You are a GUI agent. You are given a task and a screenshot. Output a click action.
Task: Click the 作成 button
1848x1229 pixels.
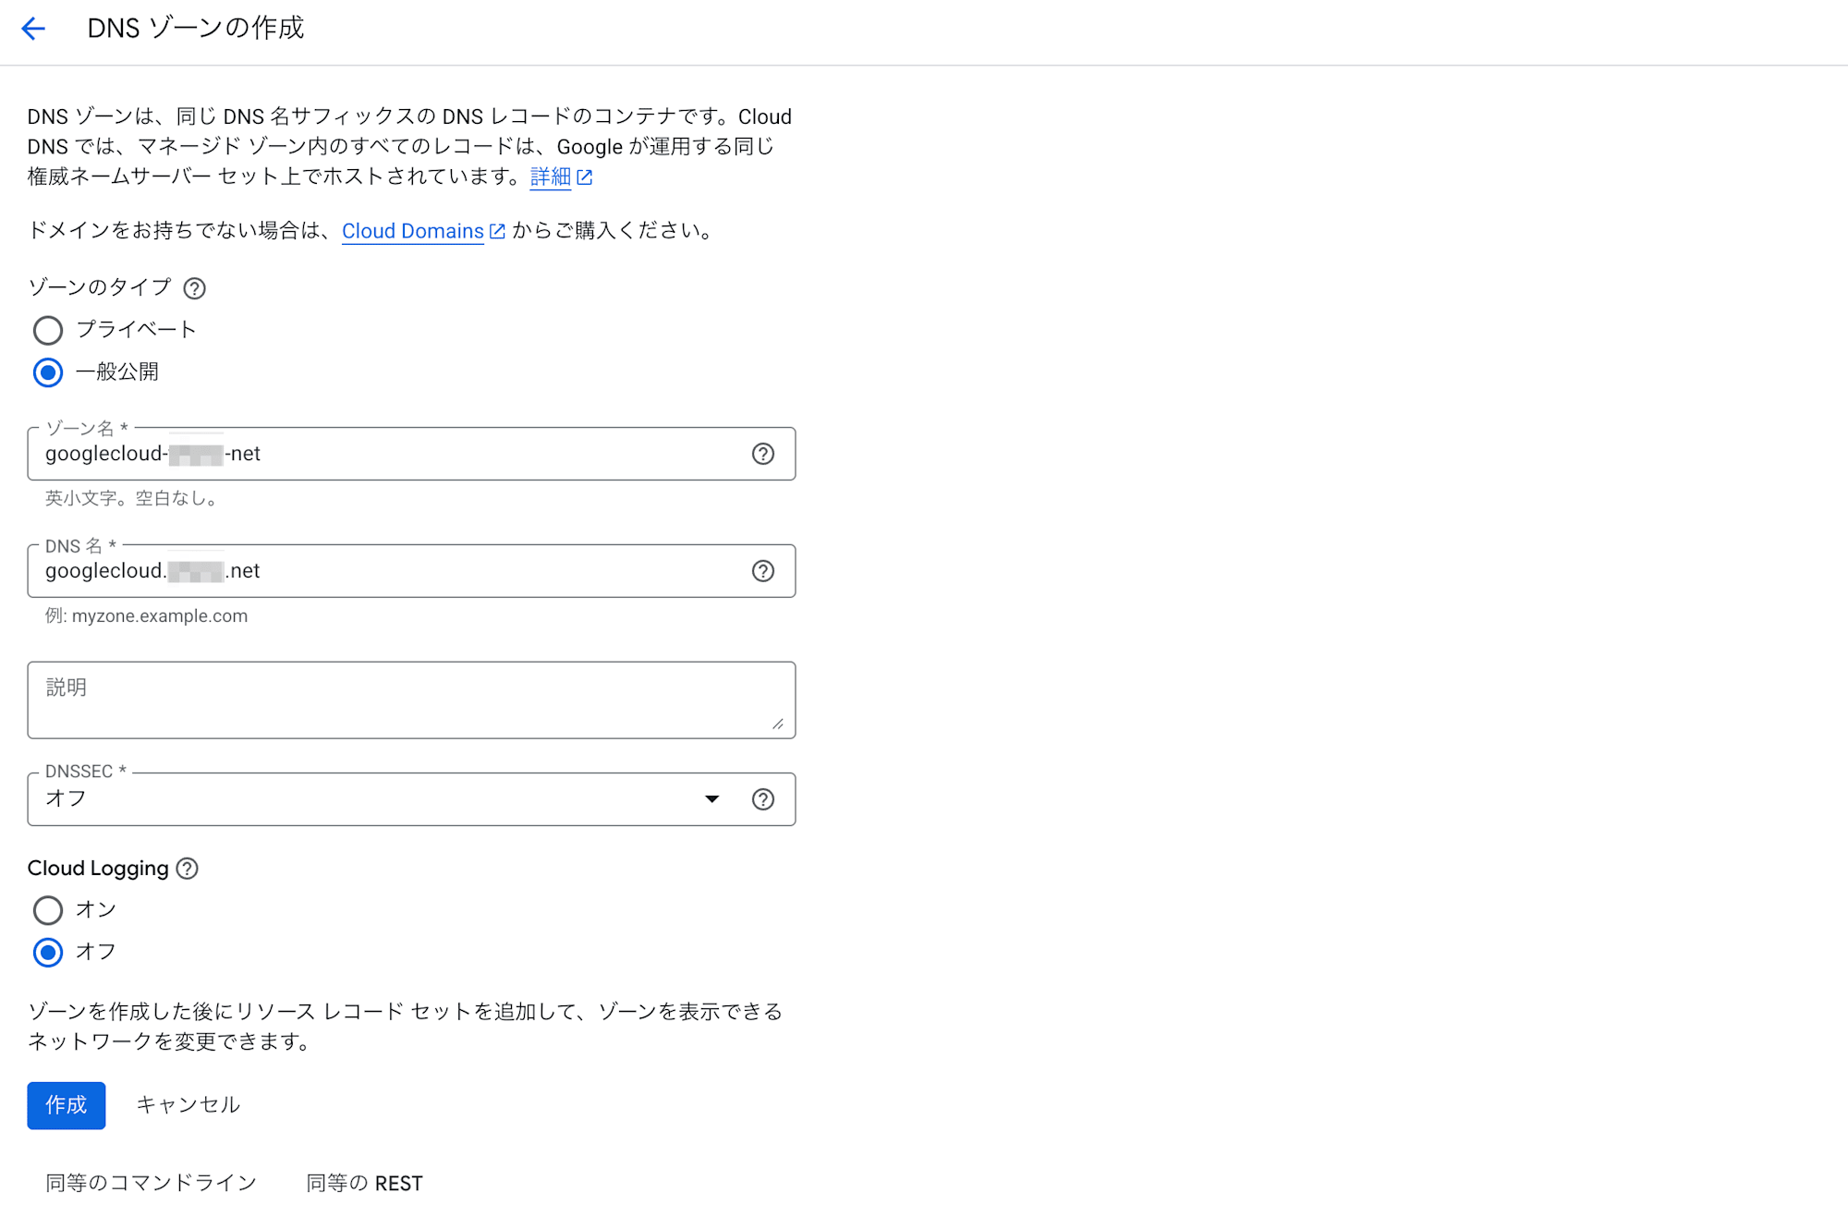[x=67, y=1105]
